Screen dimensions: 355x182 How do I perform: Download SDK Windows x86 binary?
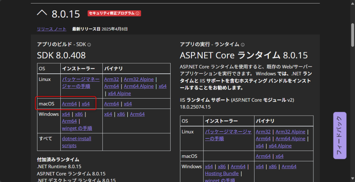coord(121,114)
